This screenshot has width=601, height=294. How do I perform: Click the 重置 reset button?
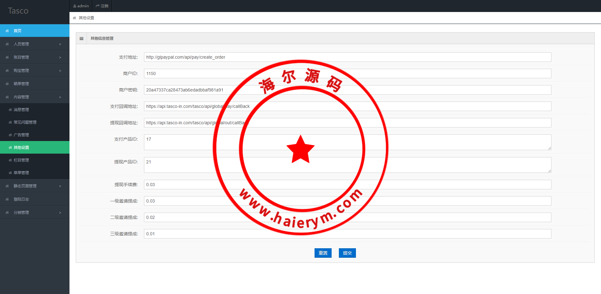point(323,253)
